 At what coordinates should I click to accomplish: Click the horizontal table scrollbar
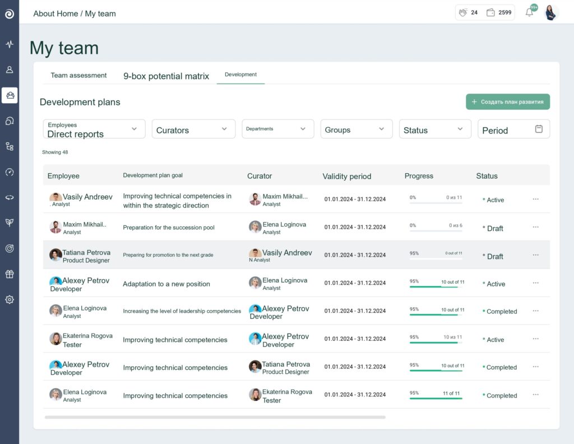click(x=215, y=417)
